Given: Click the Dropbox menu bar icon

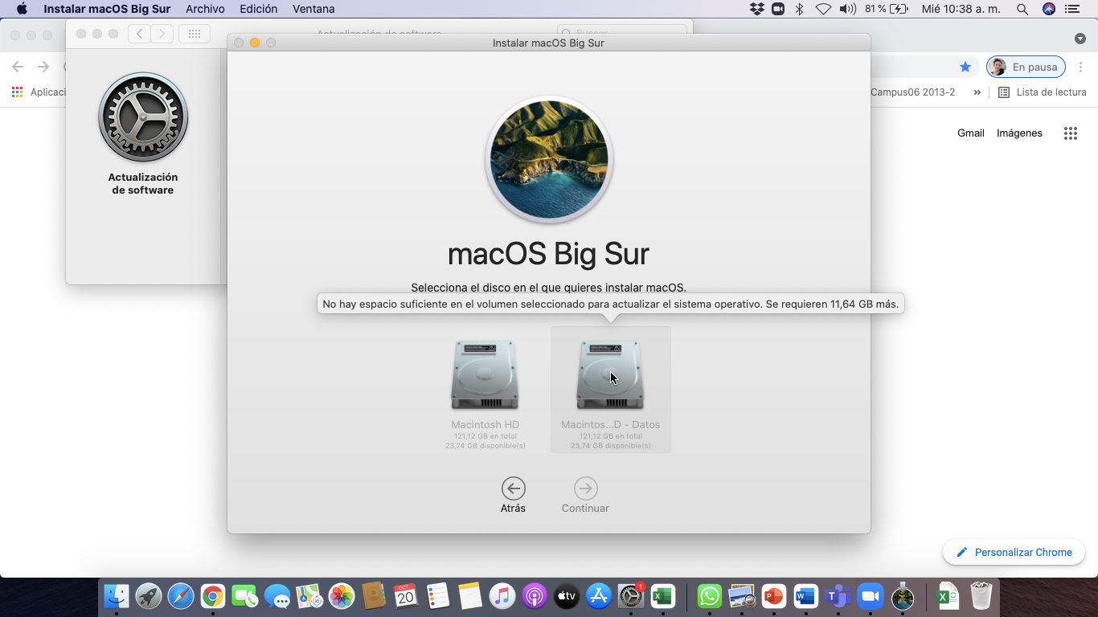Looking at the screenshot, I should click(756, 9).
